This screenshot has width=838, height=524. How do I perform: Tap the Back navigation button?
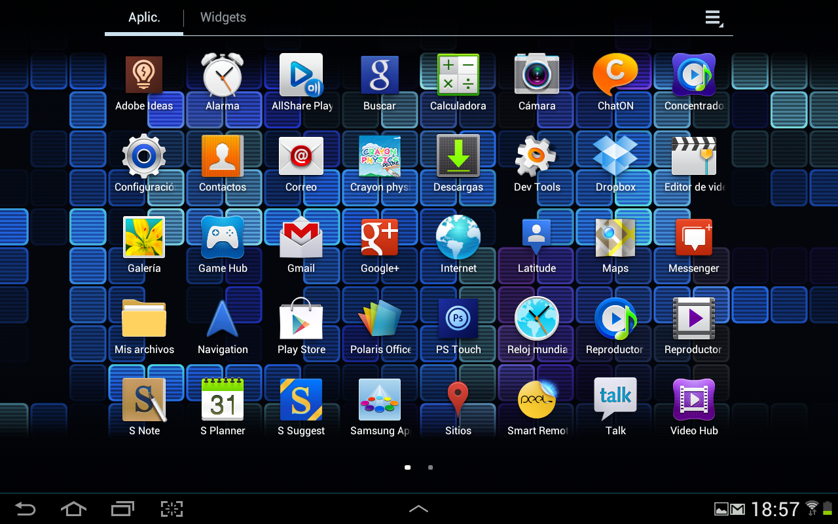pyautogui.click(x=25, y=509)
